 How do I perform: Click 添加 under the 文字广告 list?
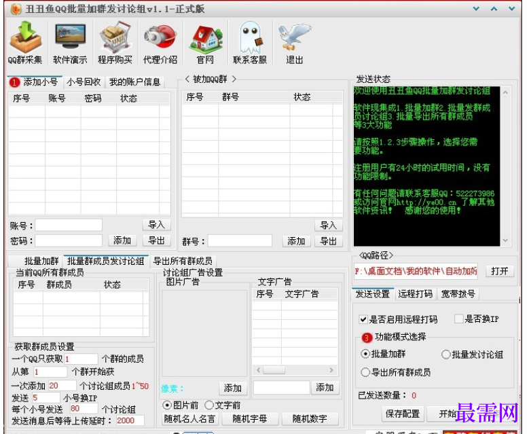[325, 388]
